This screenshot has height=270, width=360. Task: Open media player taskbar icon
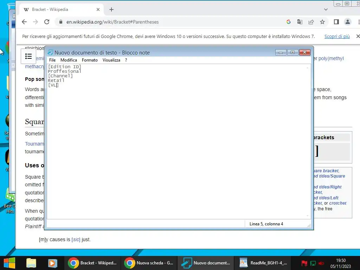(53, 263)
